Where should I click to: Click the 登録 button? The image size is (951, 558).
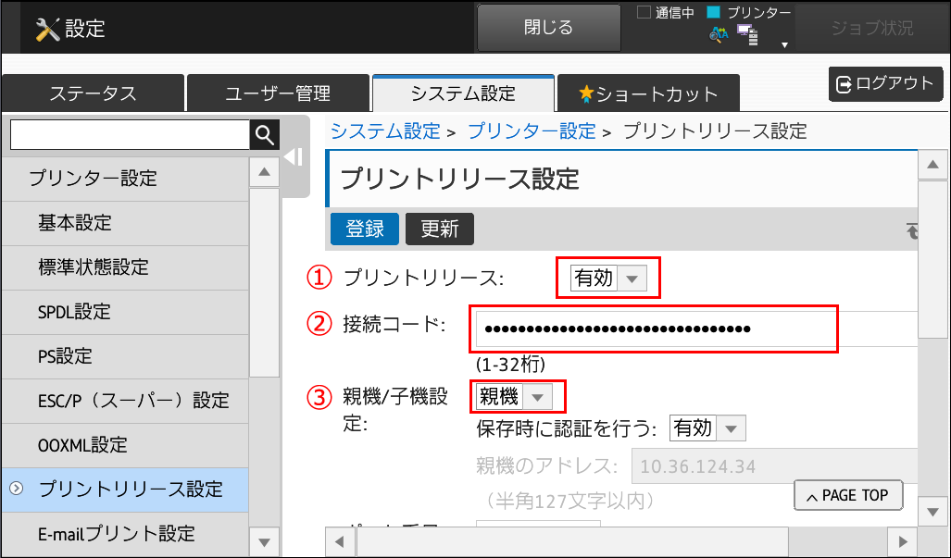pos(365,229)
